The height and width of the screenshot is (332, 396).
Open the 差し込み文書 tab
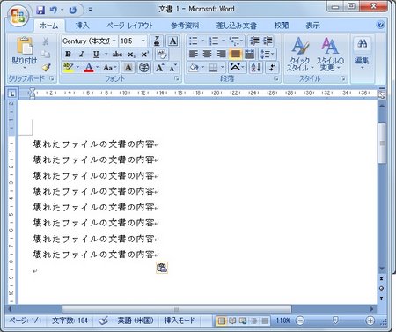237,26
